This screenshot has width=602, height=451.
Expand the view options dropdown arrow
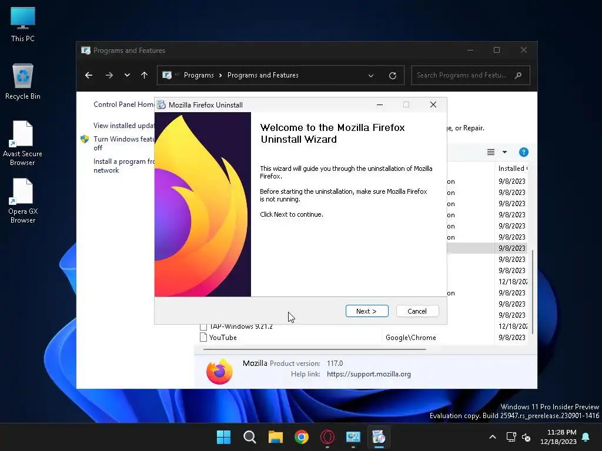pos(504,152)
